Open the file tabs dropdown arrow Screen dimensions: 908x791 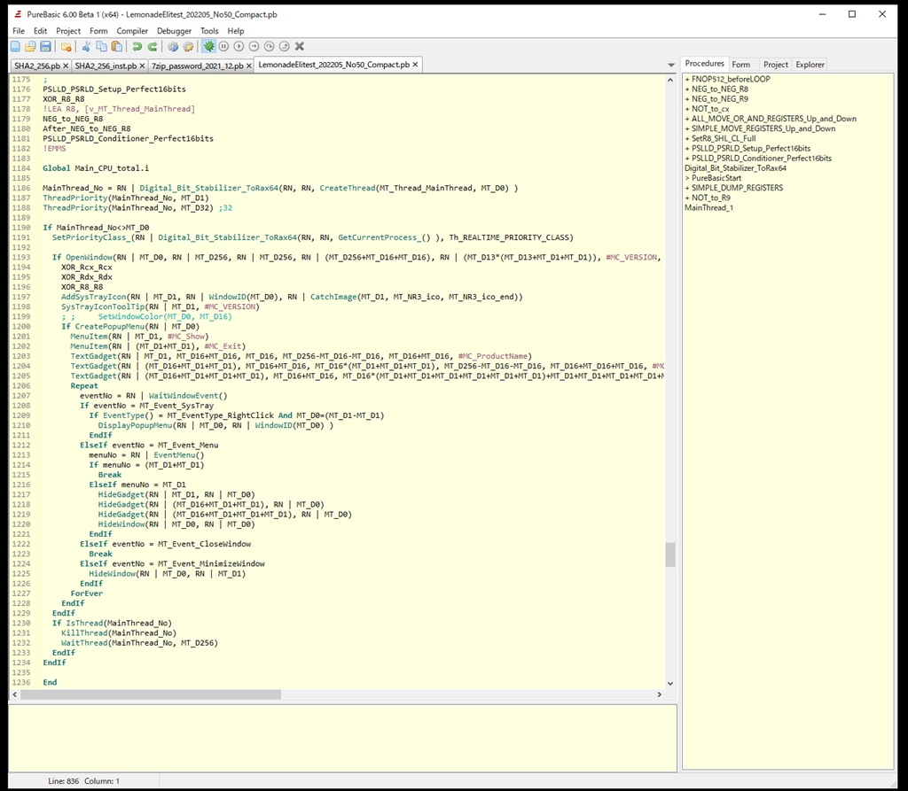coord(670,65)
